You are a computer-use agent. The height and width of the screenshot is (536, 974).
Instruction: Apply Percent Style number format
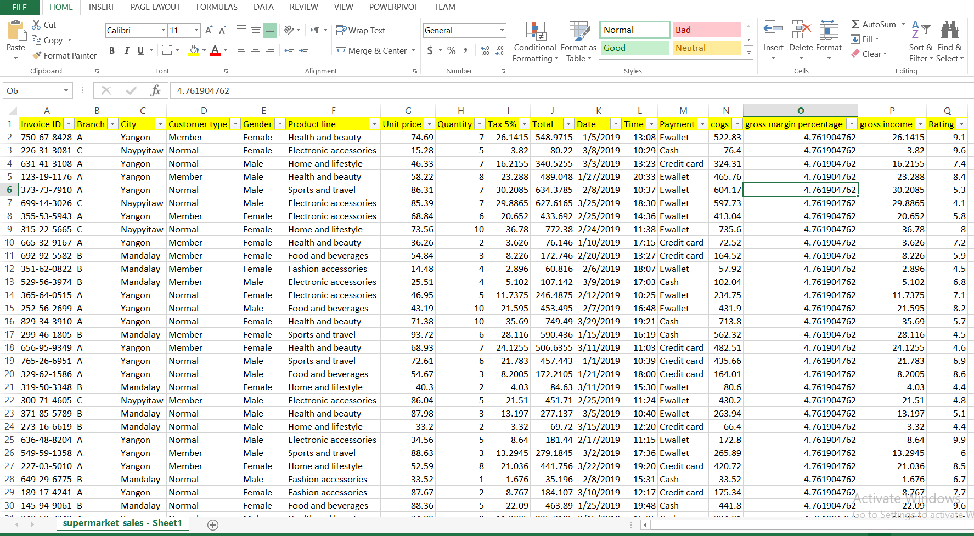click(x=451, y=50)
